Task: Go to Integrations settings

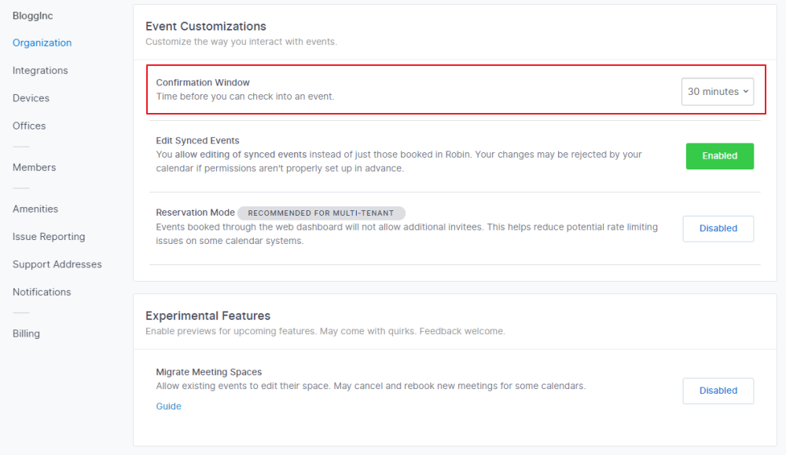Action: 40,71
